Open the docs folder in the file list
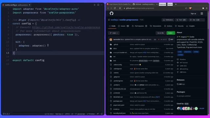The width and height of the screenshot is (210, 118). coord(115,49)
